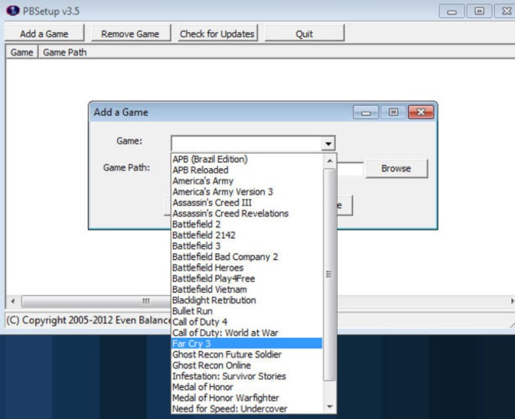Select Battlefield Play4Free
Viewport: 515px width, 419px height.
(x=246, y=278)
